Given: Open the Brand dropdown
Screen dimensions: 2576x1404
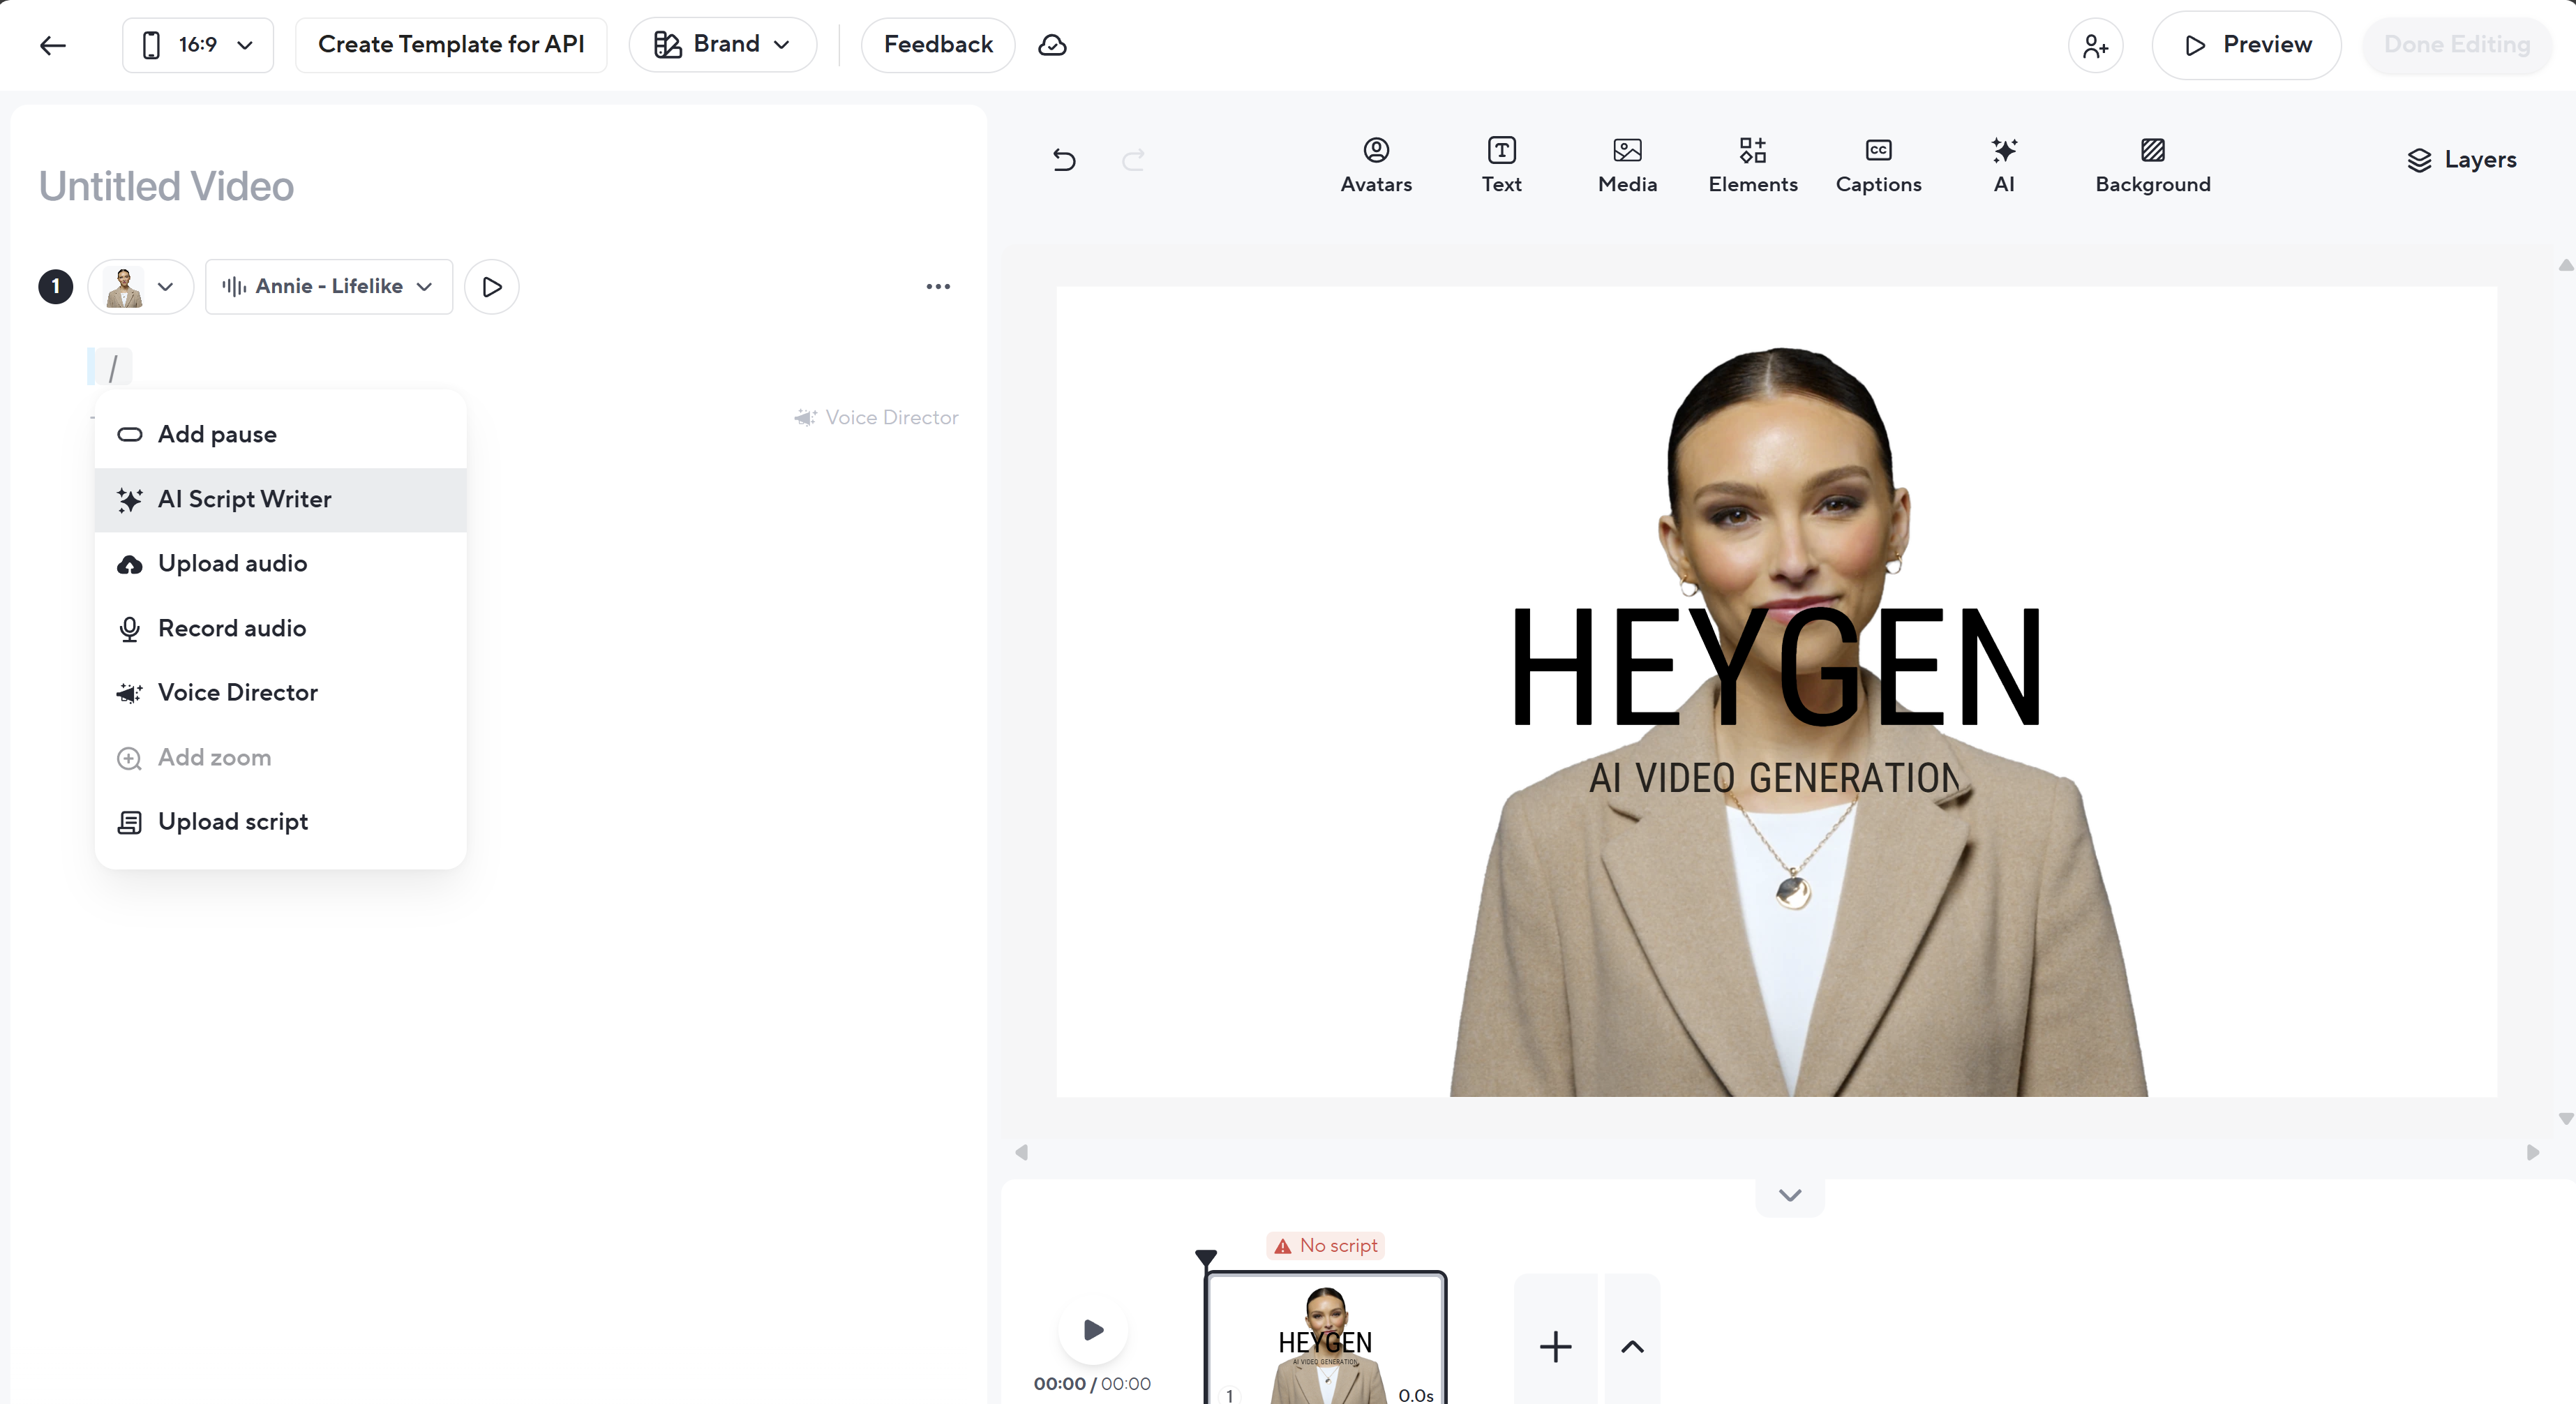Looking at the screenshot, I should pos(722,45).
